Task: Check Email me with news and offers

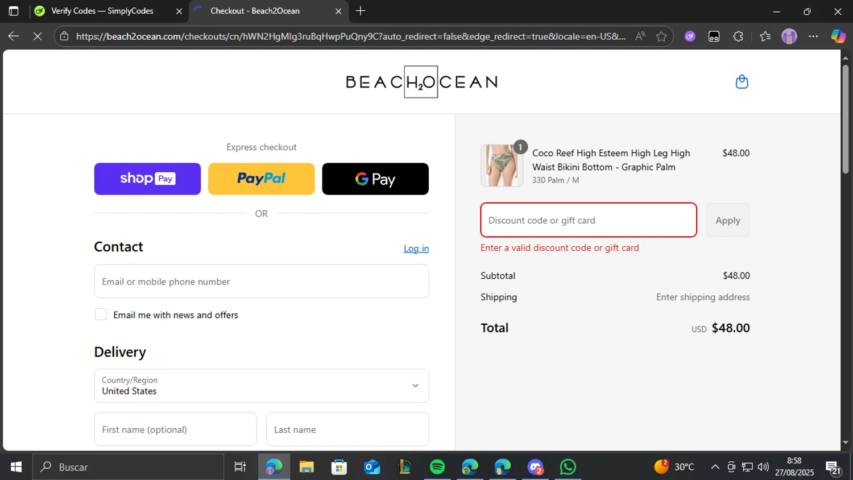Action: click(x=101, y=315)
